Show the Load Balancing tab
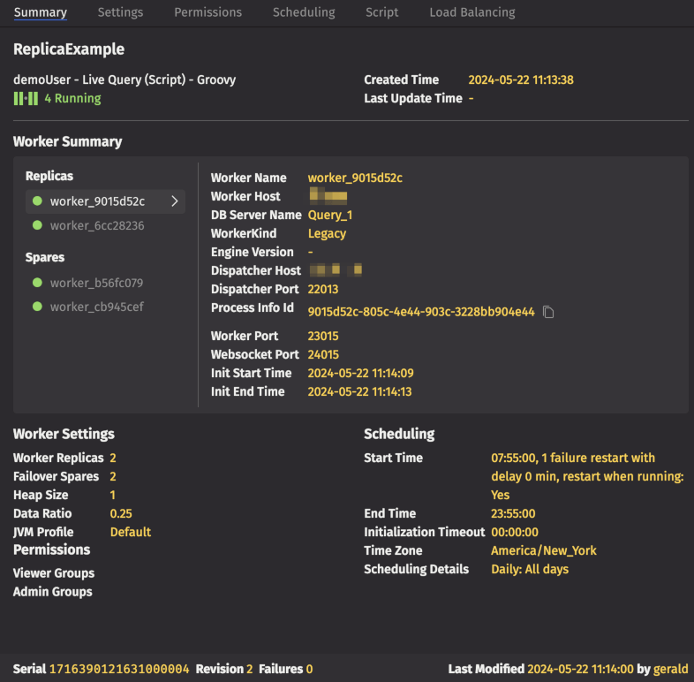Image resolution: width=694 pixels, height=682 pixels. point(471,12)
